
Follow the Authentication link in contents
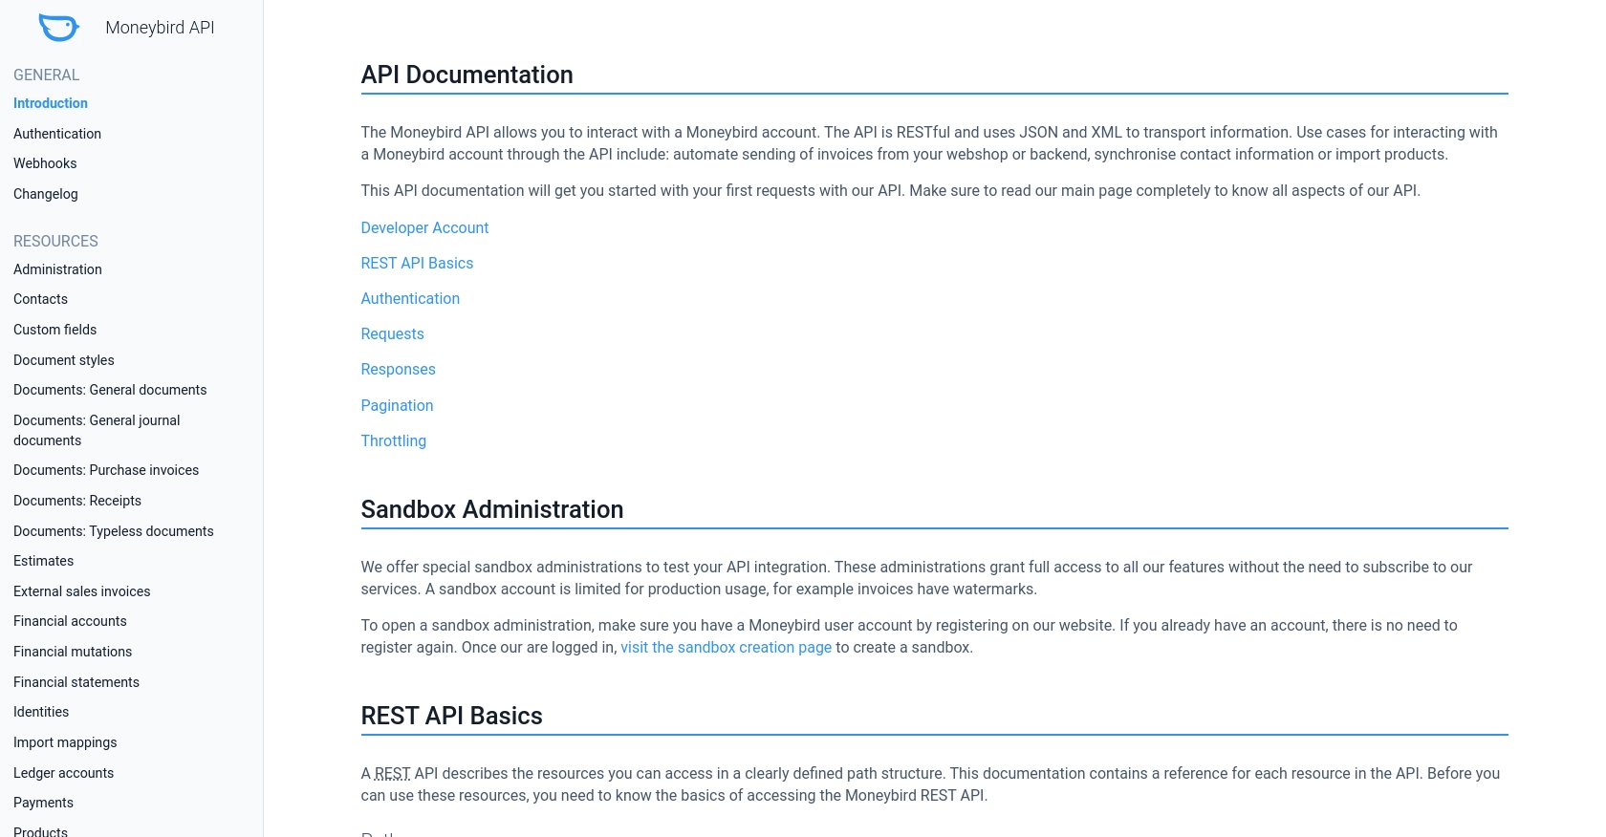(x=410, y=298)
